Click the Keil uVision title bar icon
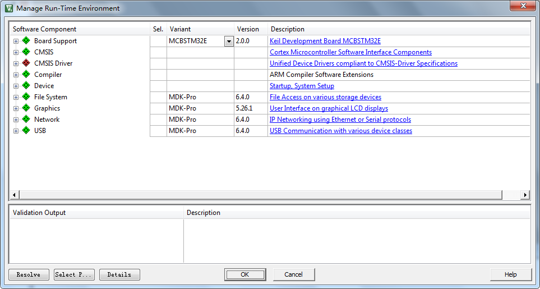The image size is (540, 289). pyautogui.click(x=10, y=8)
